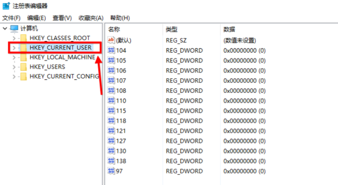Click the 类型 column header
The image size is (338, 185).
(172, 29)
